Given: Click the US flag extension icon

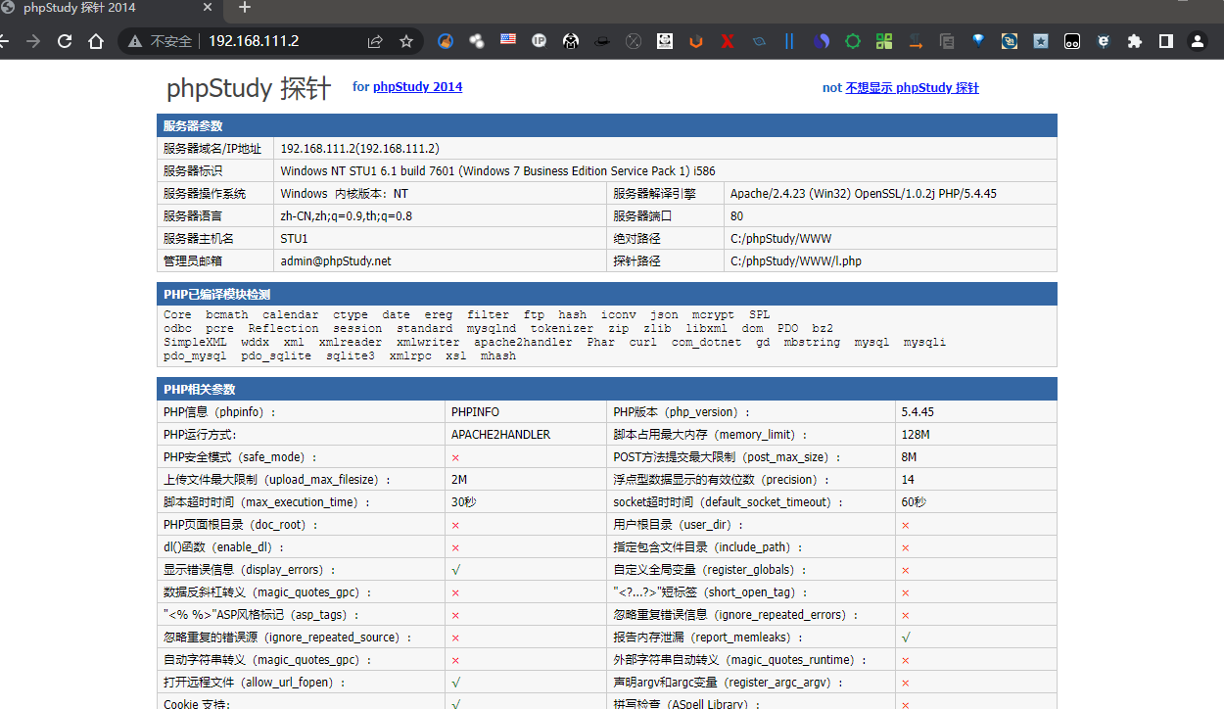Looking at the screenshot, I should (508, 41).
